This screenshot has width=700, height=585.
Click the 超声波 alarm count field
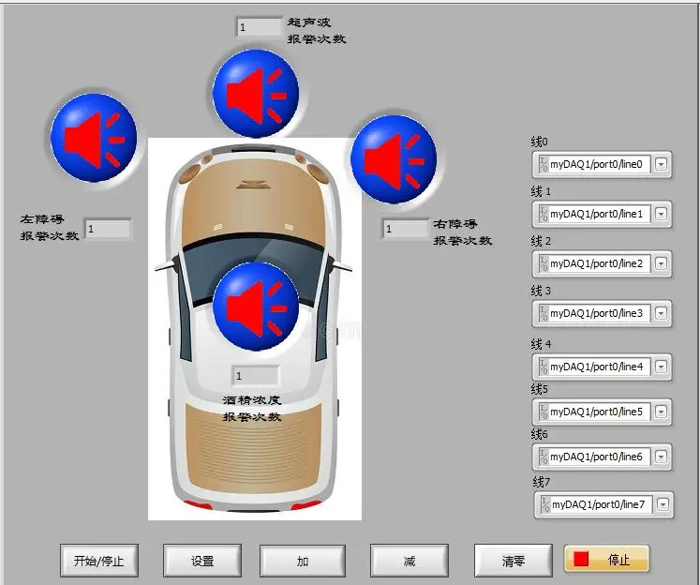tap(260, 27)
